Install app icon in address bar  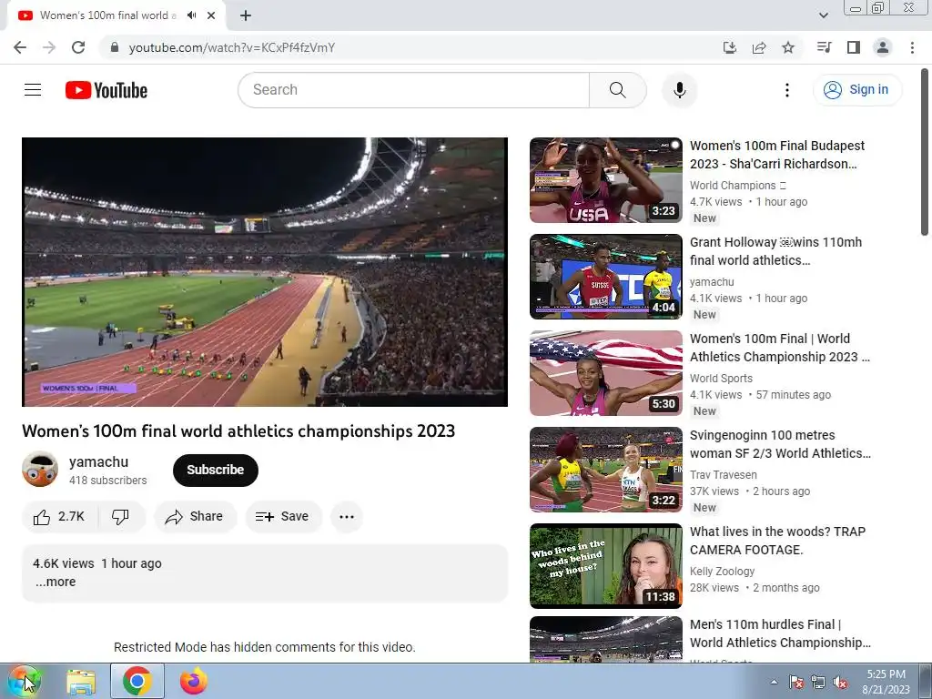pos(730,47)
